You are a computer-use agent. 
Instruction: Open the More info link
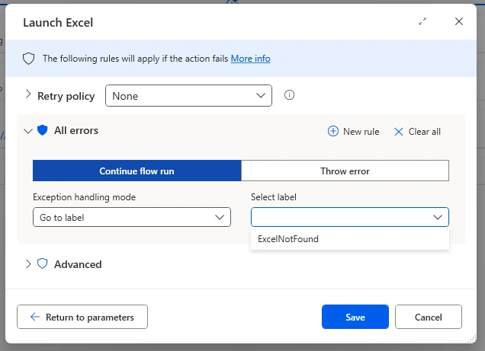251,59
